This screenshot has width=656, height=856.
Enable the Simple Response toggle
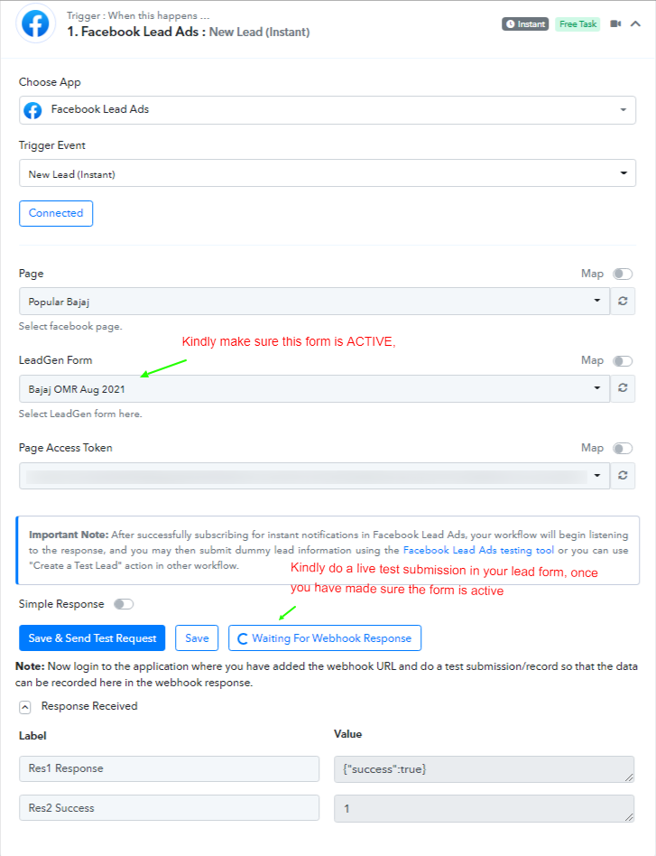tap(124, 604)
